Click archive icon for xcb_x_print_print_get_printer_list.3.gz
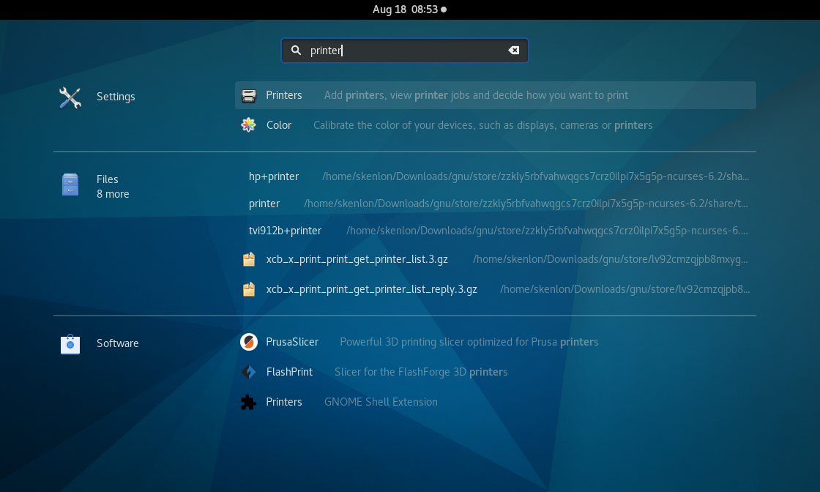 (249, 259)
